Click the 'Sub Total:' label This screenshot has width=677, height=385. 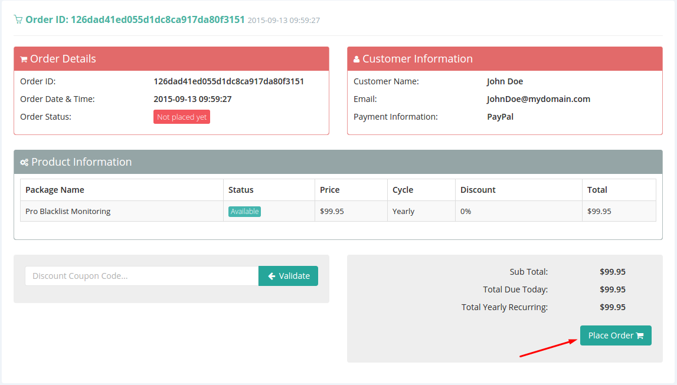[529, 272]
